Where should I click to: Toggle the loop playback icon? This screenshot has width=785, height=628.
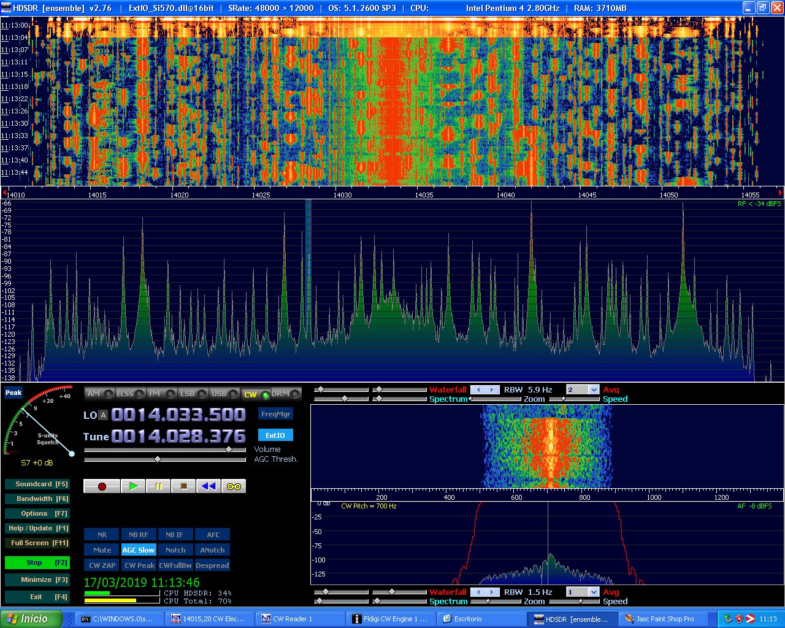[x=234, y=486]
